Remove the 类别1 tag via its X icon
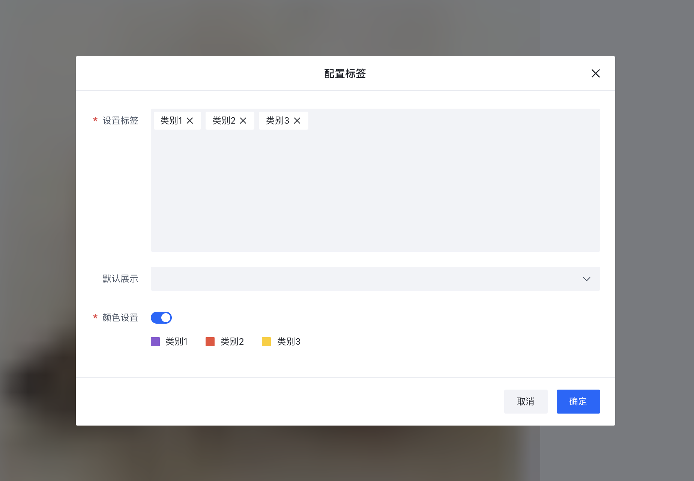This screenshot has height=481, width=694. (x=190, y=121)
